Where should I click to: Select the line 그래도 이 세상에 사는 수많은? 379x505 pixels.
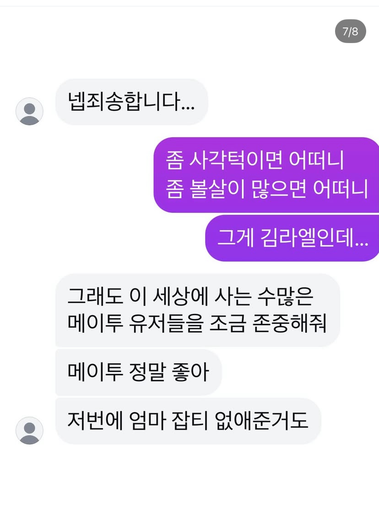click(x=190, y=296)
